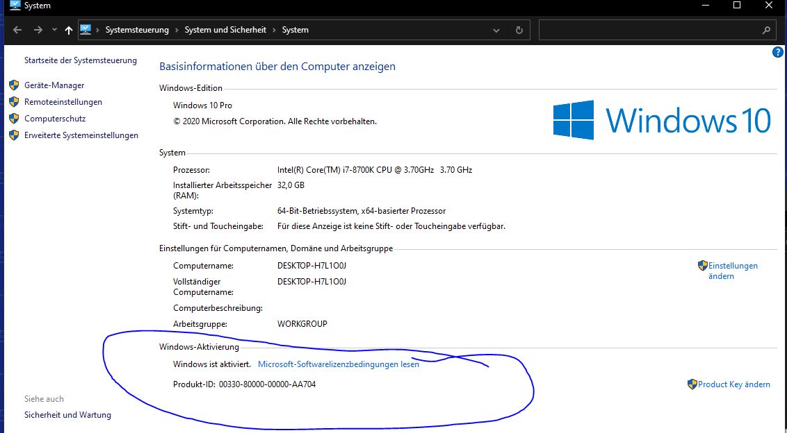Expand chevron after Systemsteuerung breadcrumb
This screenshot has height=433, width=787.
click(x=177, y=30)
